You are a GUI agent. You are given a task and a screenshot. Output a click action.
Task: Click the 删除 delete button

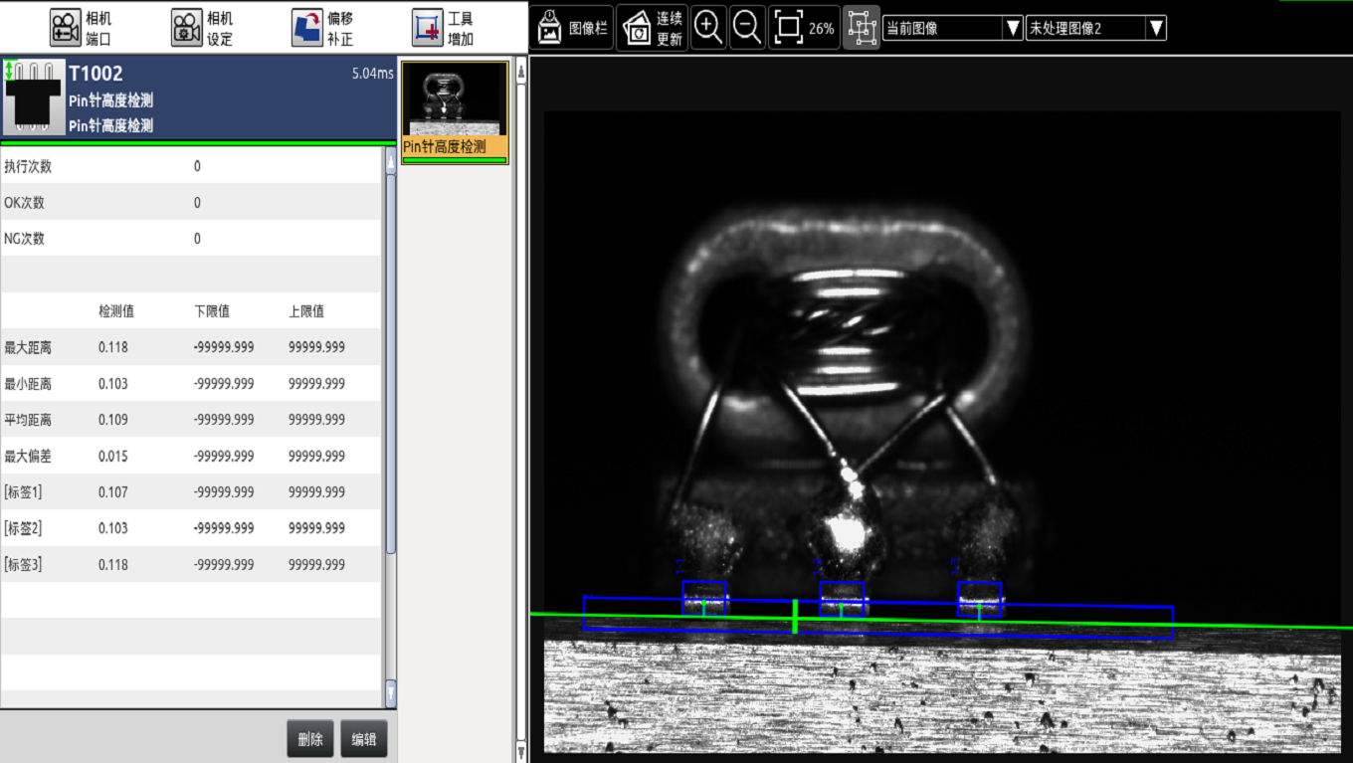[310, 739]
